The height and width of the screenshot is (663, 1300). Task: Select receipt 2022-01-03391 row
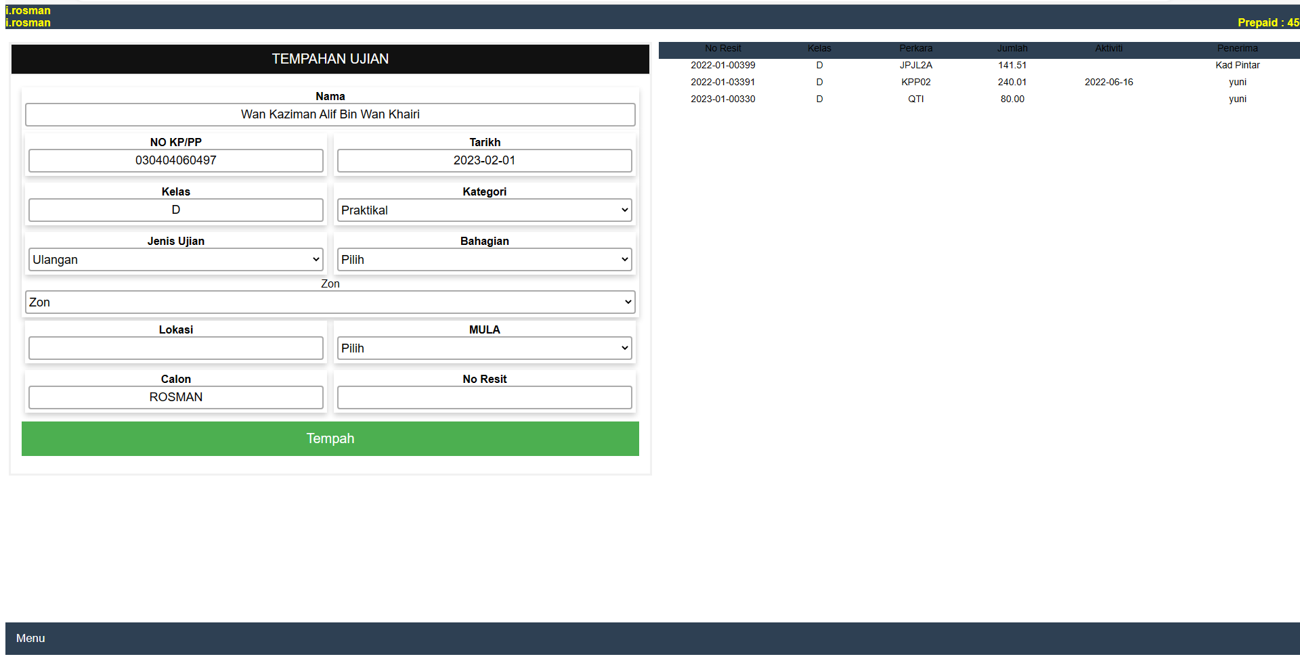722,82
